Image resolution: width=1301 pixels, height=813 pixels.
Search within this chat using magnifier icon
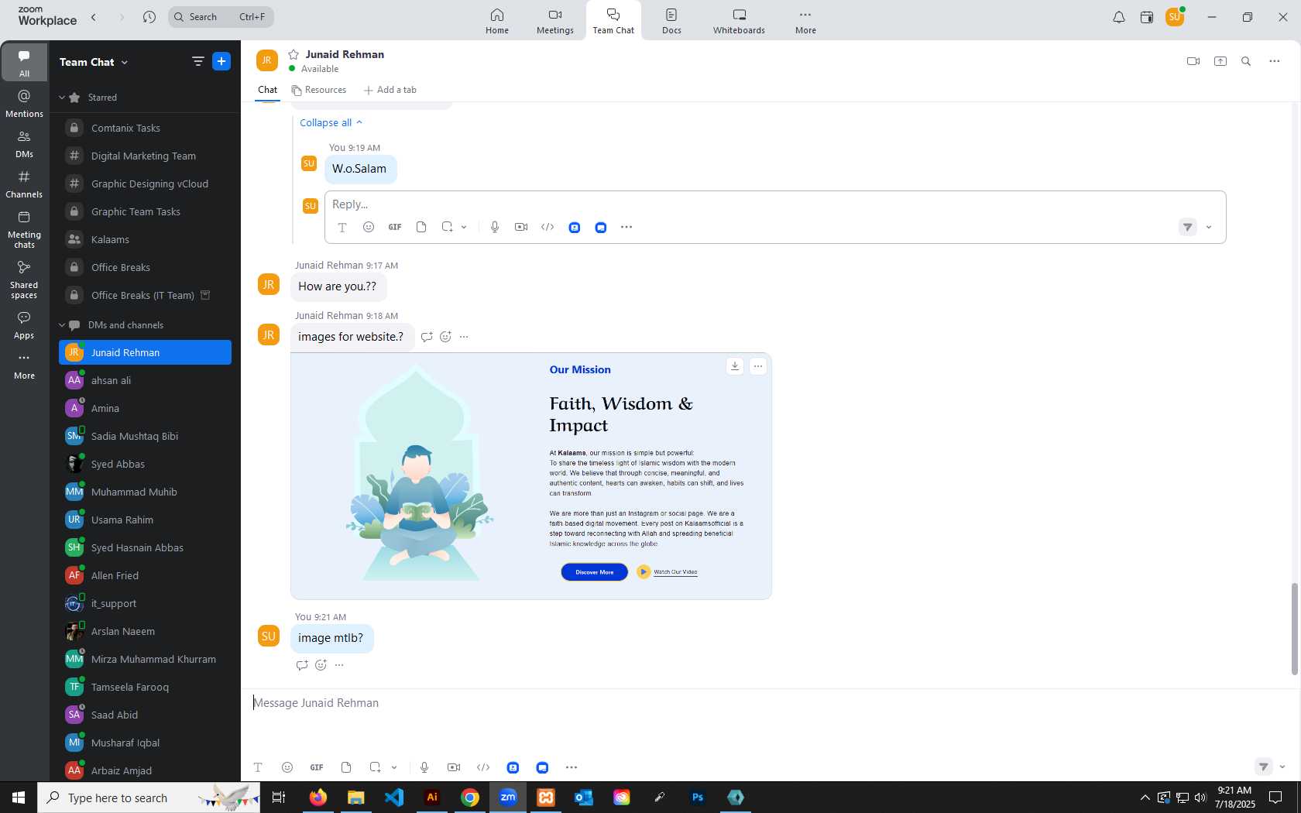tap(1246, 61)
